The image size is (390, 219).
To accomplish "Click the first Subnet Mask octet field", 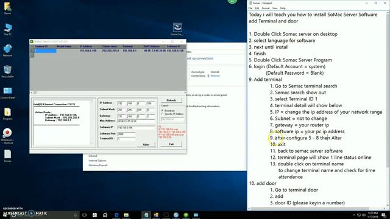I will point(121,109).
